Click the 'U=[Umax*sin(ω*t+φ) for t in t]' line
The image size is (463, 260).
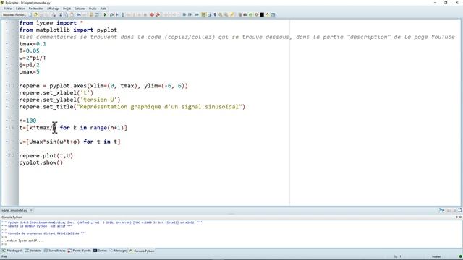[69, 142]
